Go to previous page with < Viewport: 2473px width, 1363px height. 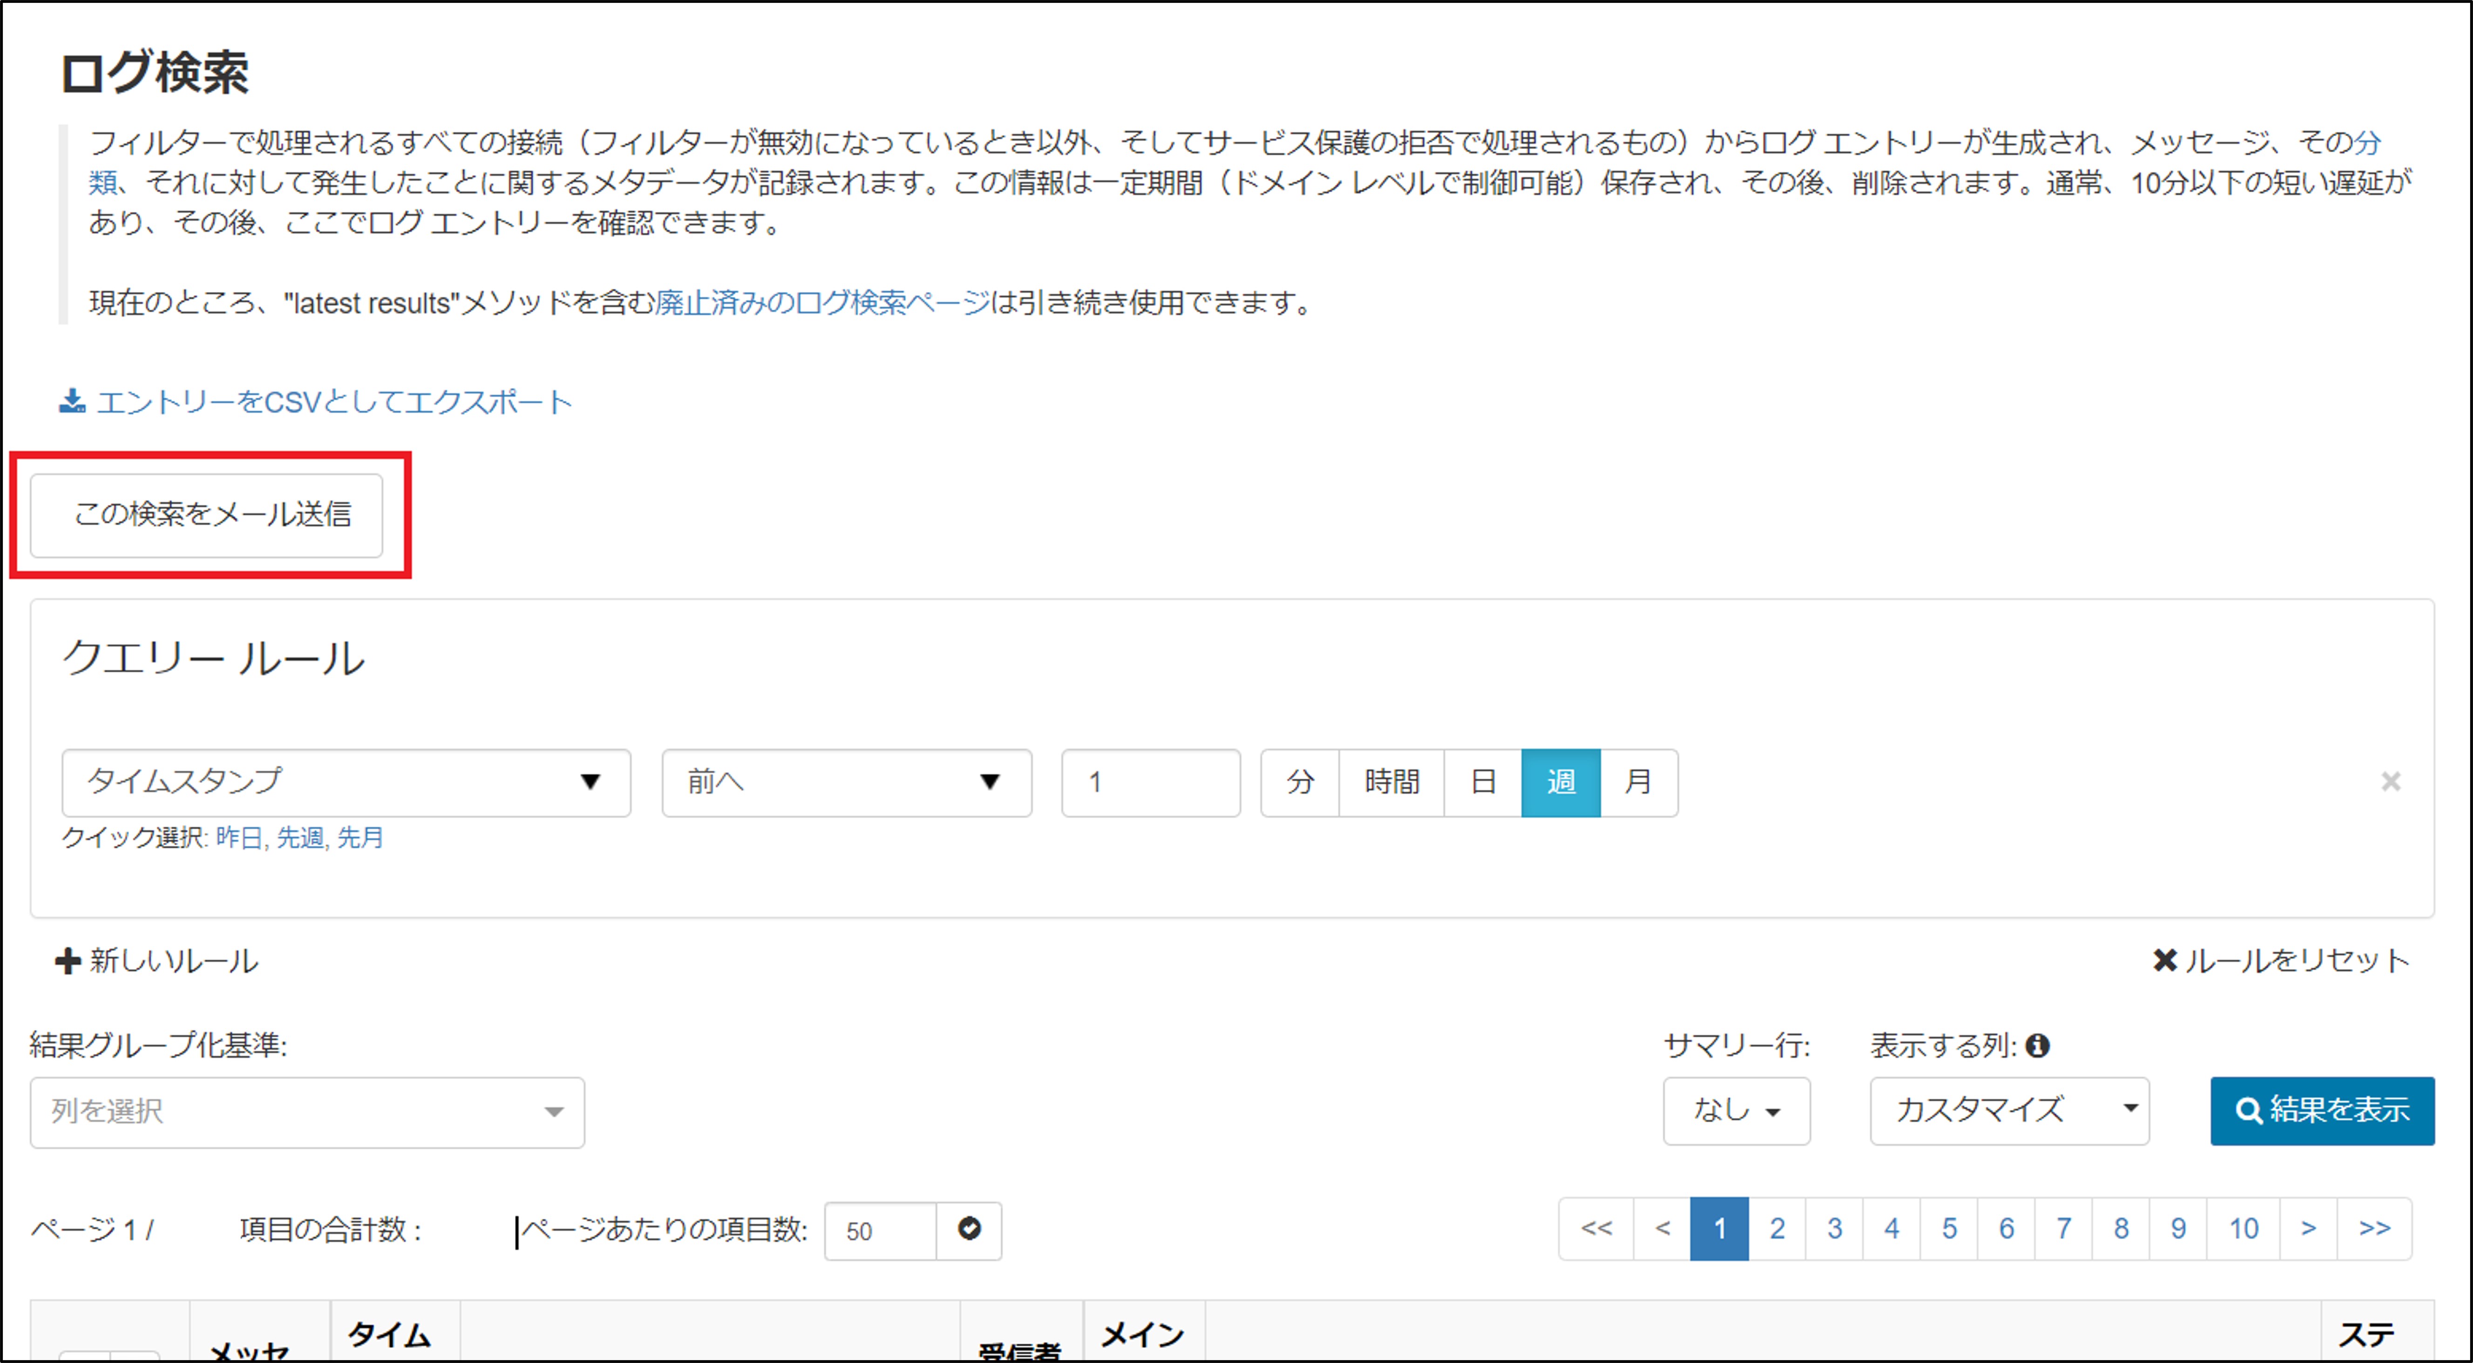[1663, 1227]
